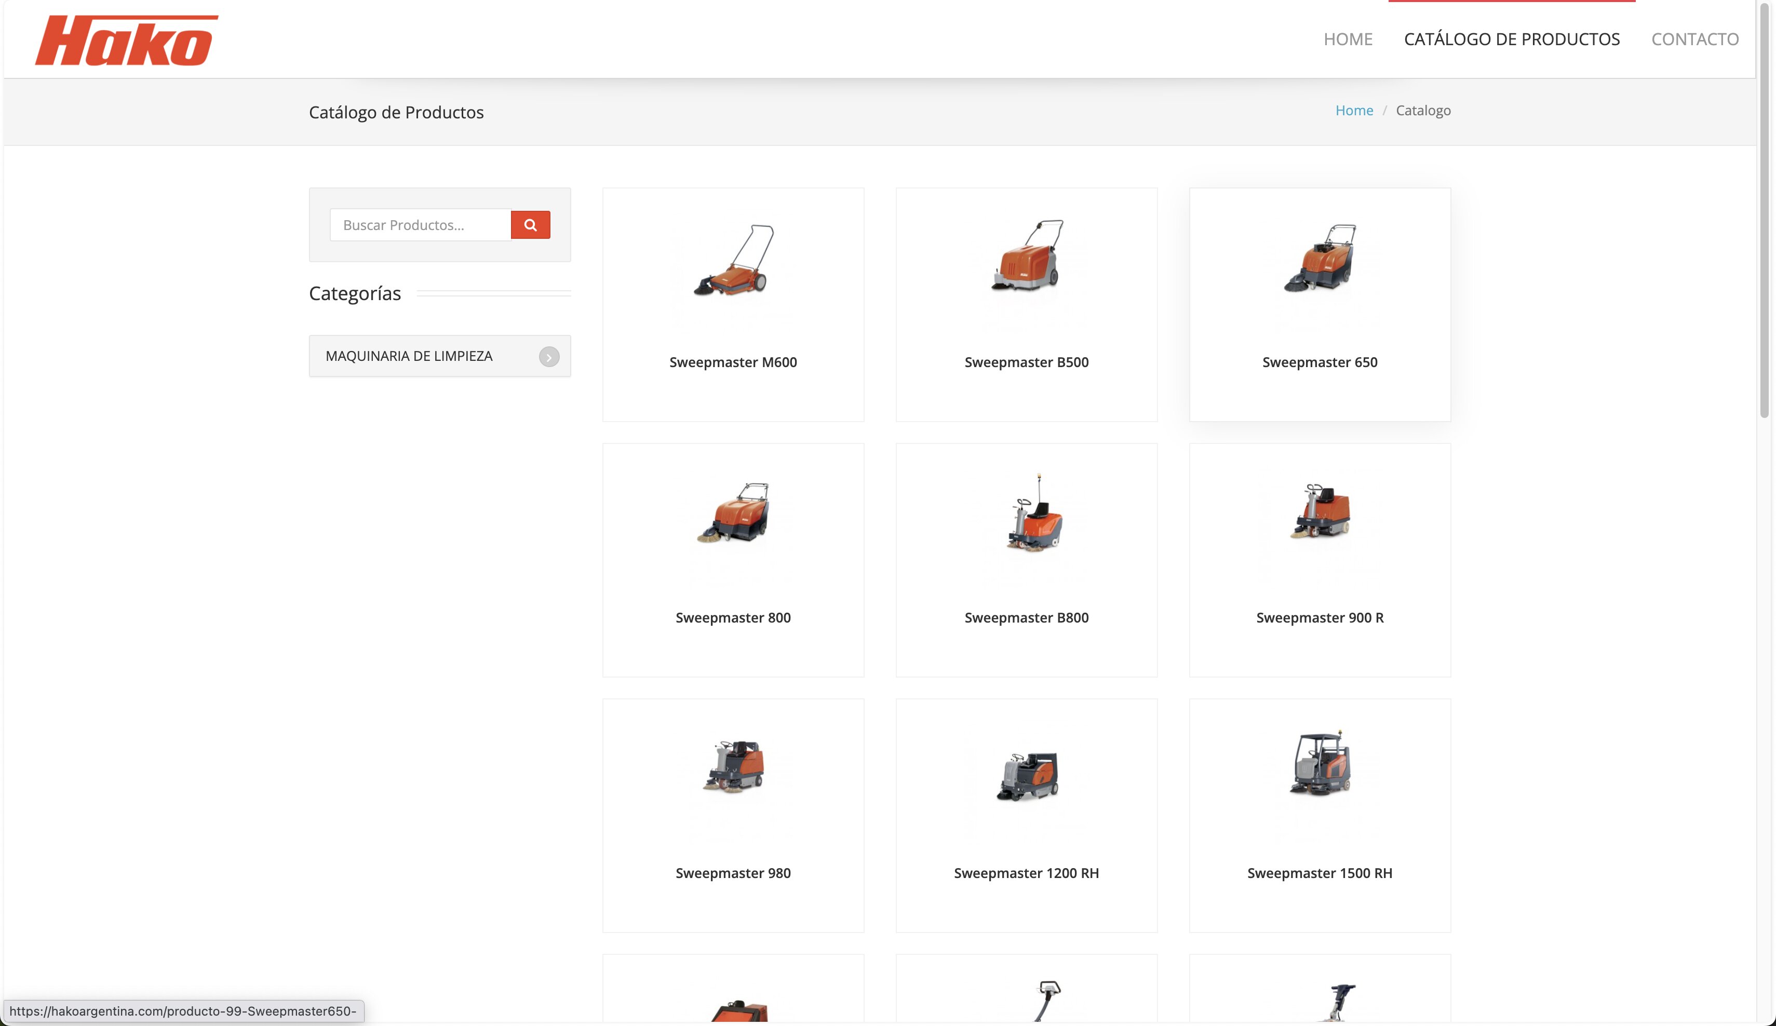The height and width of the screenshot is (1026, 1776).
Task: Open the Sweepmaster 1200 RH product image
Action: [1027, 776]
